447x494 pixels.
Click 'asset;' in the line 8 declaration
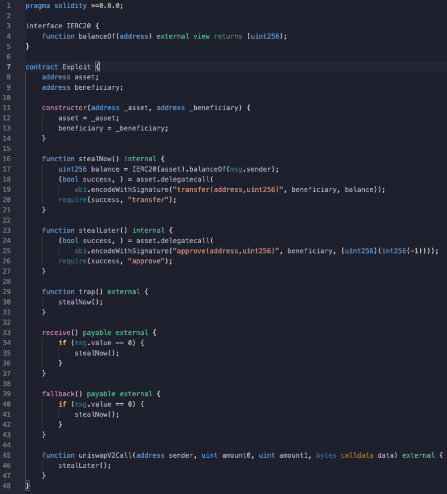tap(87, 77)
